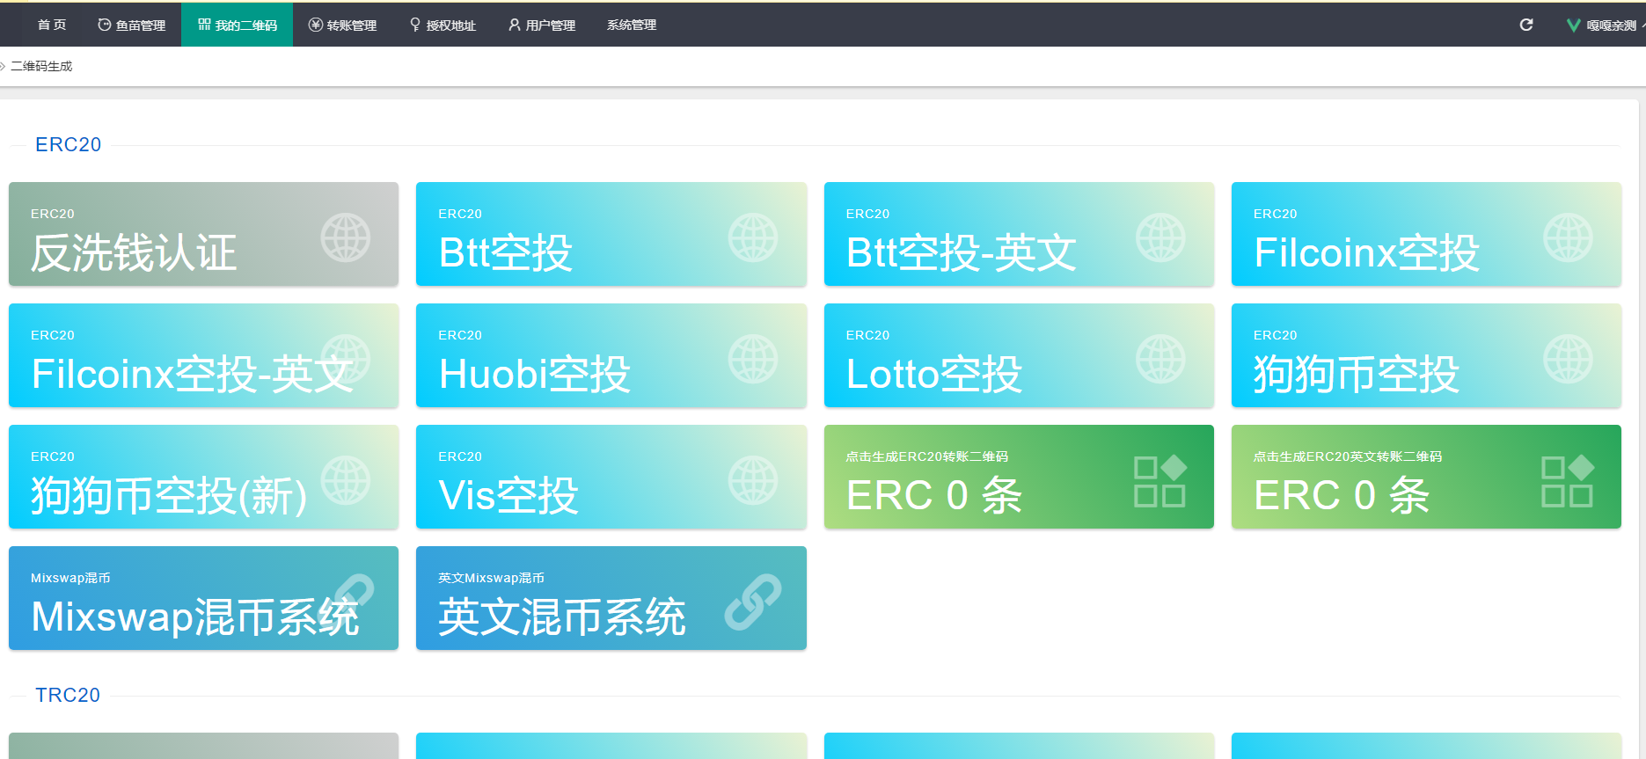Open the 授权地址 menu
This screenshot has height=759, width=1646.
click(443, 25)
